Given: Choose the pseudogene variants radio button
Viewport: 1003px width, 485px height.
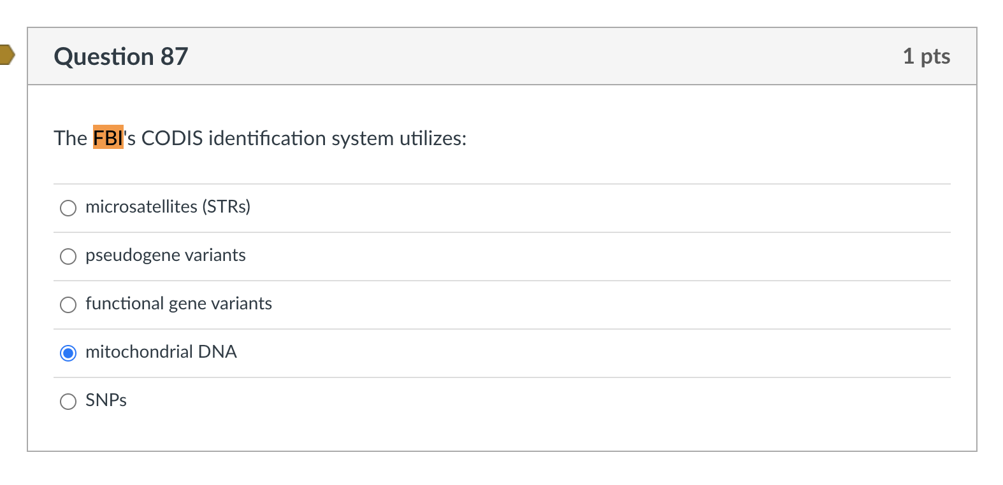Looking at the screenshot, I should click(68, 256).
